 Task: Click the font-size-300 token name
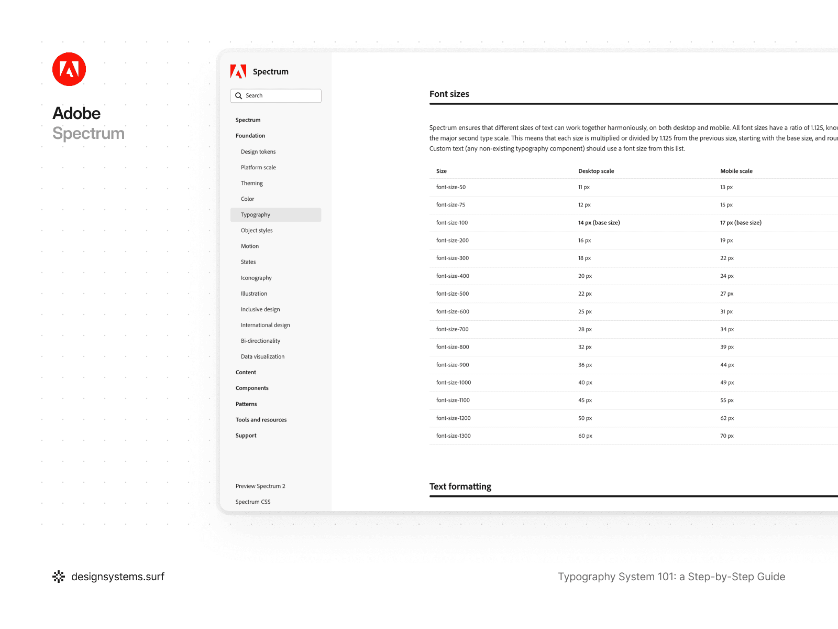click(453, 258)
